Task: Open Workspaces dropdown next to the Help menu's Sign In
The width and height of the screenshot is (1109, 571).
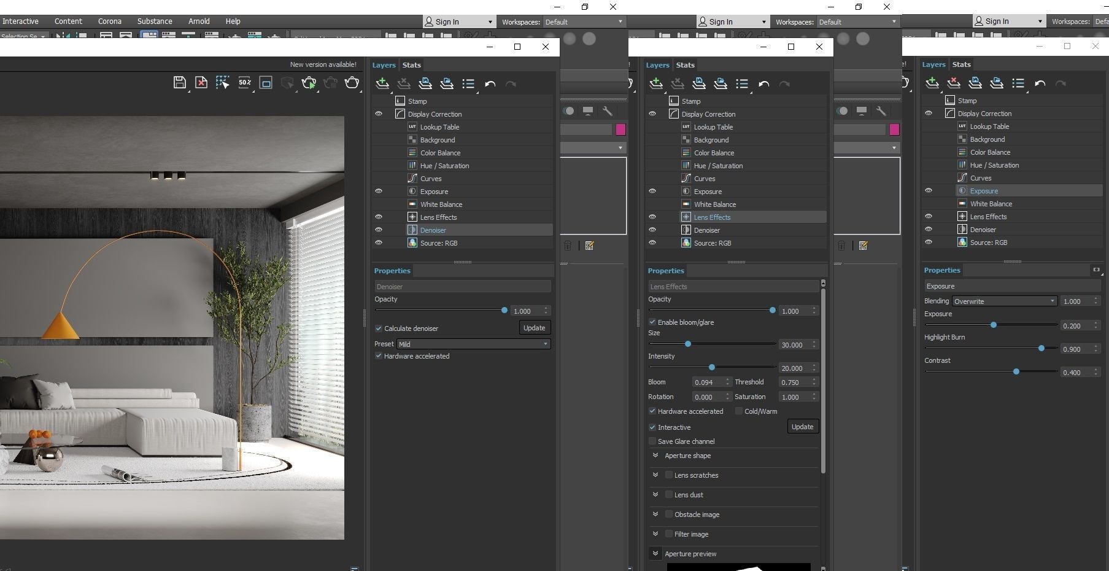Action: (x=584, y=21)
